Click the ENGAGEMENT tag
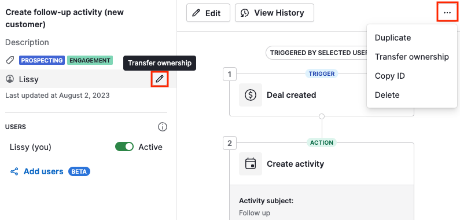The image size is (460, 220). point(90,61)
